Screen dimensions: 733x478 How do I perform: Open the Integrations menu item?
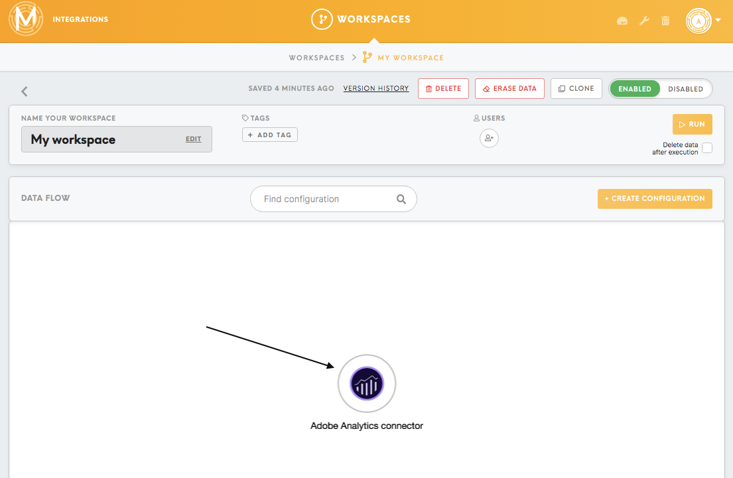click(x=80, y=19)
